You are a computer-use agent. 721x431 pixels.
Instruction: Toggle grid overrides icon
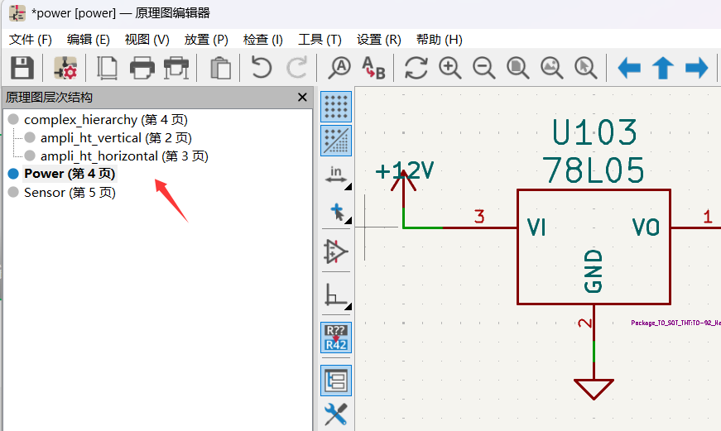coord(336,141)
